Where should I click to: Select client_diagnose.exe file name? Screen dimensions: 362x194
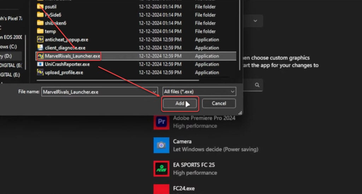(x=65, y=48)
